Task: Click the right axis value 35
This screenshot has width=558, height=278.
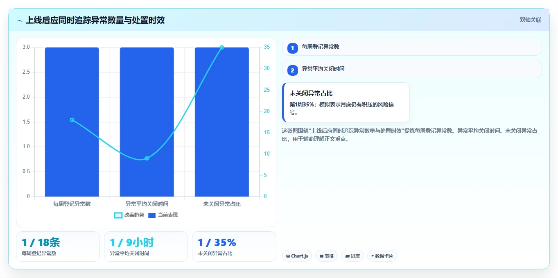Action: [267, 47]
